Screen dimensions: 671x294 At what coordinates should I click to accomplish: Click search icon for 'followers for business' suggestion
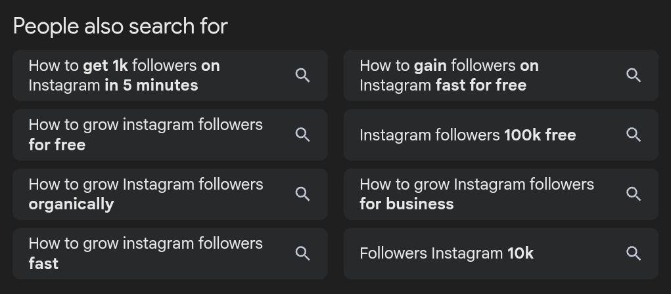[x=634, y=194]
